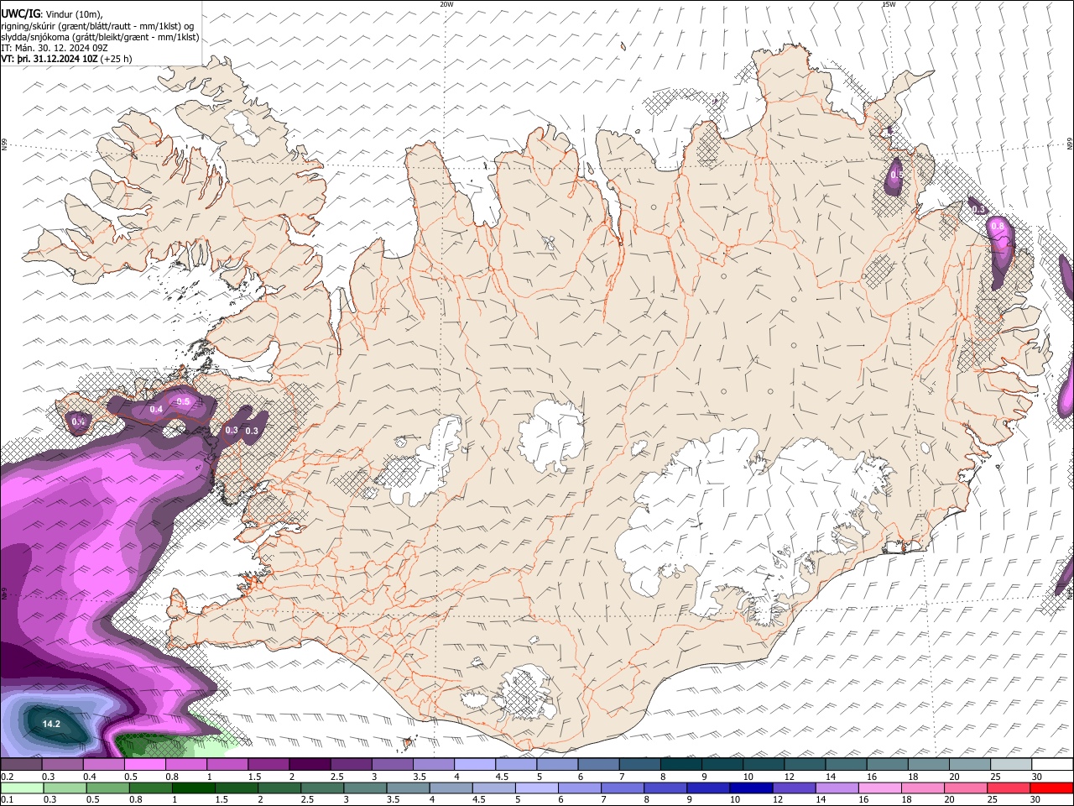This screenshot has height=806, width=1074.
Task: Pick the rain legend swatch between 4 and 4.5
Action: pos(451,788)
